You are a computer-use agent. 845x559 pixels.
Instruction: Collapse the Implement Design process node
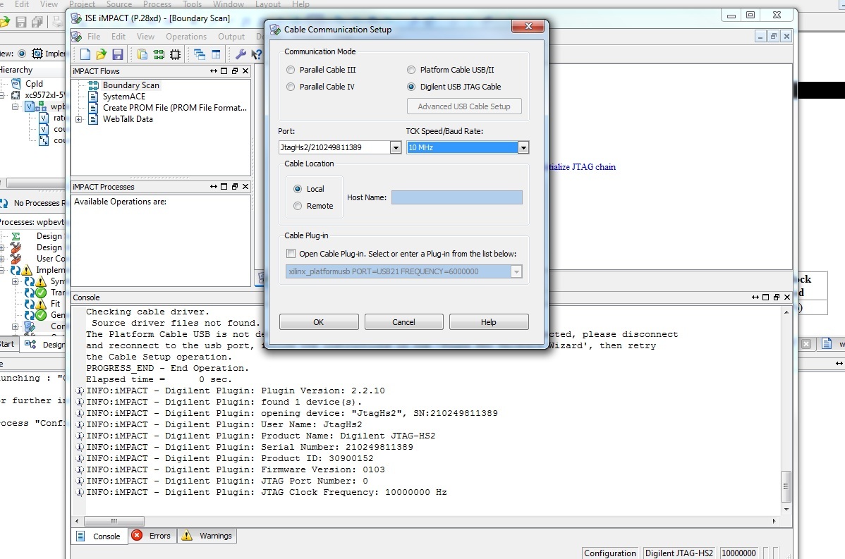click(x=2, y=270)
